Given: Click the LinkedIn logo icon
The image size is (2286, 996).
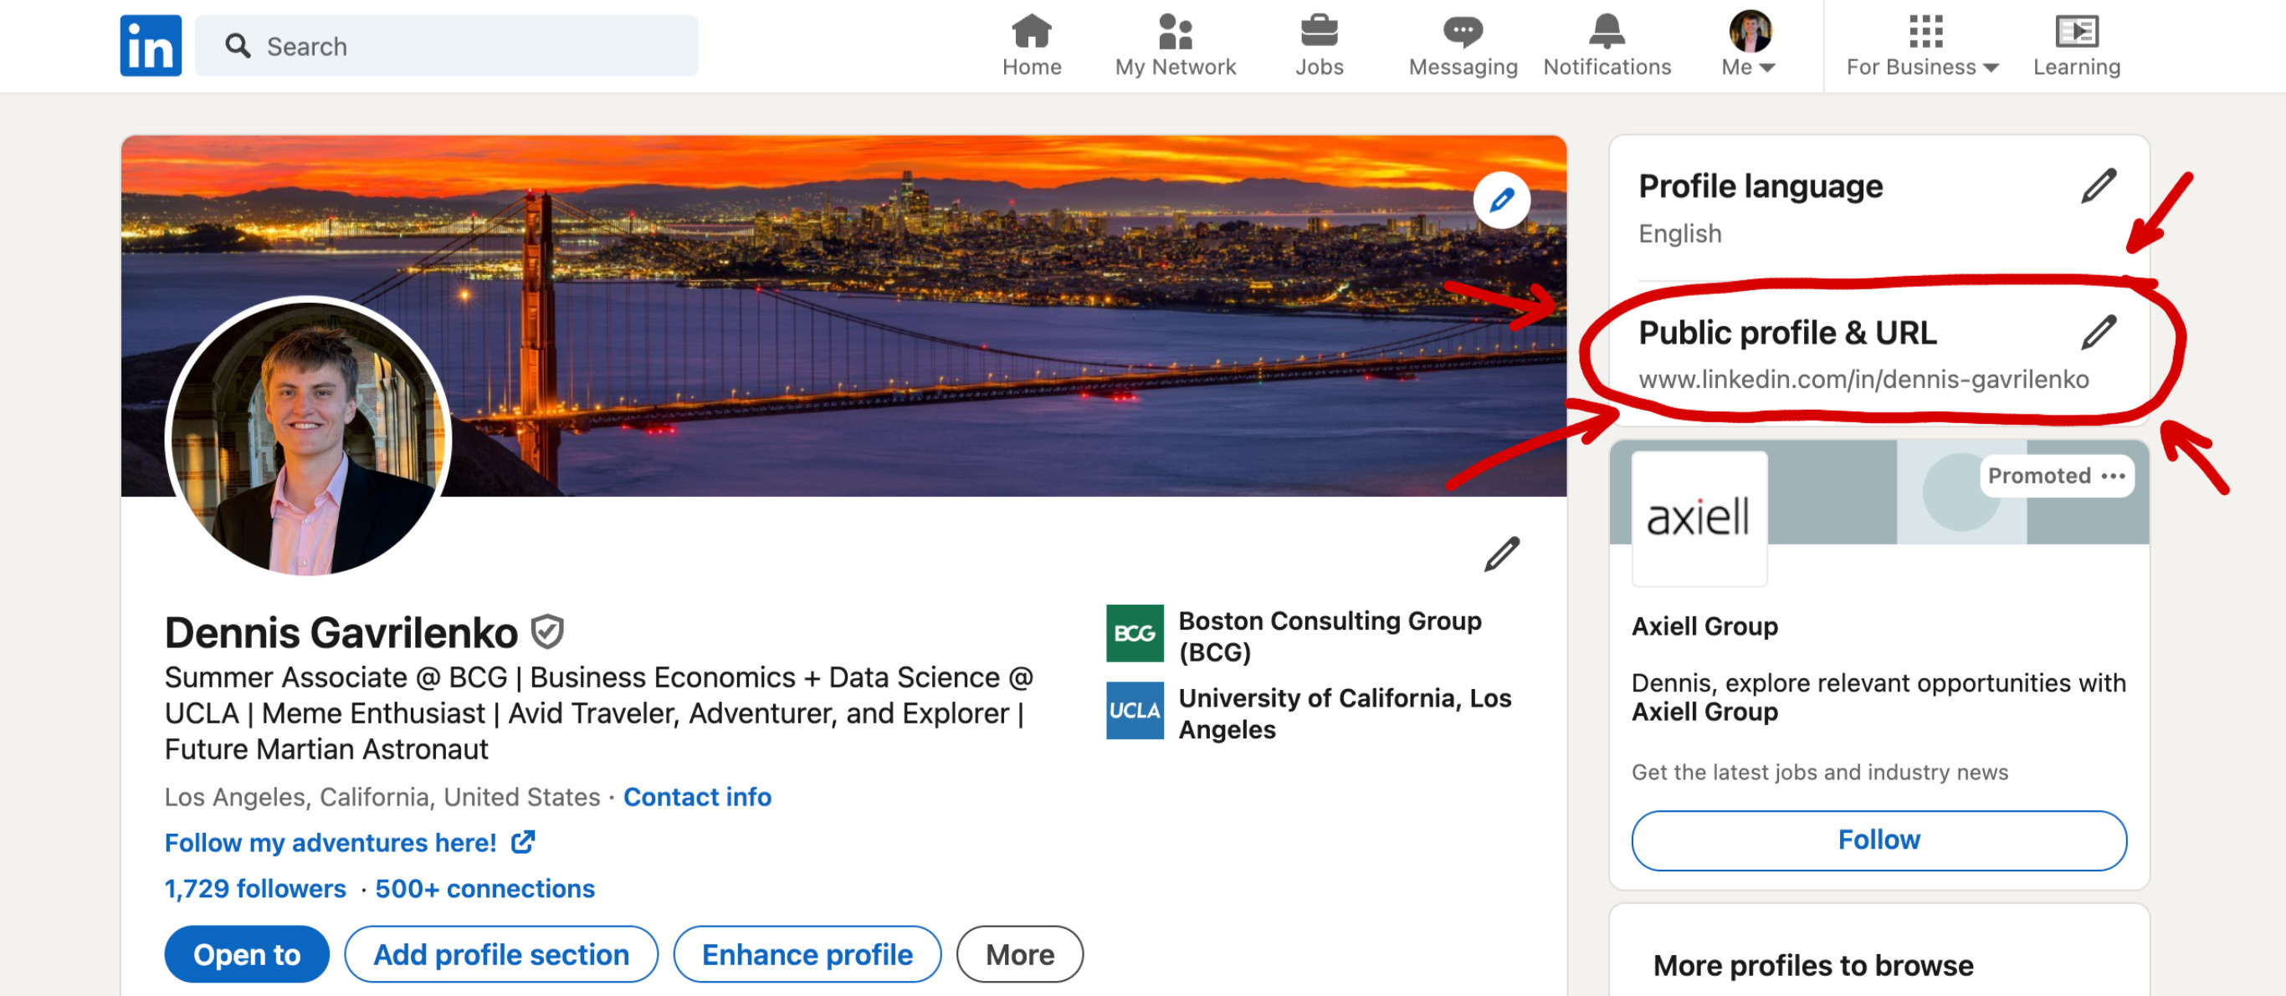Looking at the screenshot, I should [150, 45].
